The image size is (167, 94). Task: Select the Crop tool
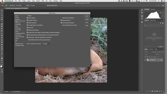2,20
